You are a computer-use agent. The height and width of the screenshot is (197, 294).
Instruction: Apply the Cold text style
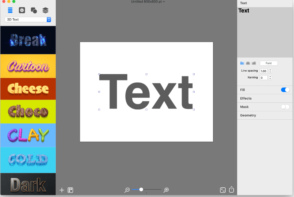tap(28, 160)
